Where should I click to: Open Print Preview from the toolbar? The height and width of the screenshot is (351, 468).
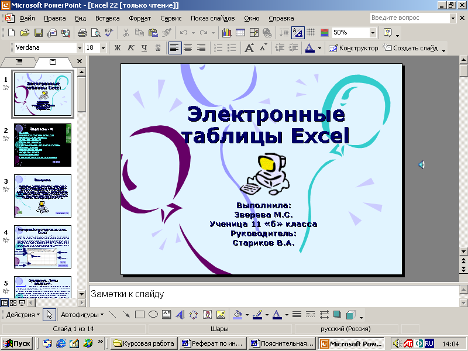(95, 33)
